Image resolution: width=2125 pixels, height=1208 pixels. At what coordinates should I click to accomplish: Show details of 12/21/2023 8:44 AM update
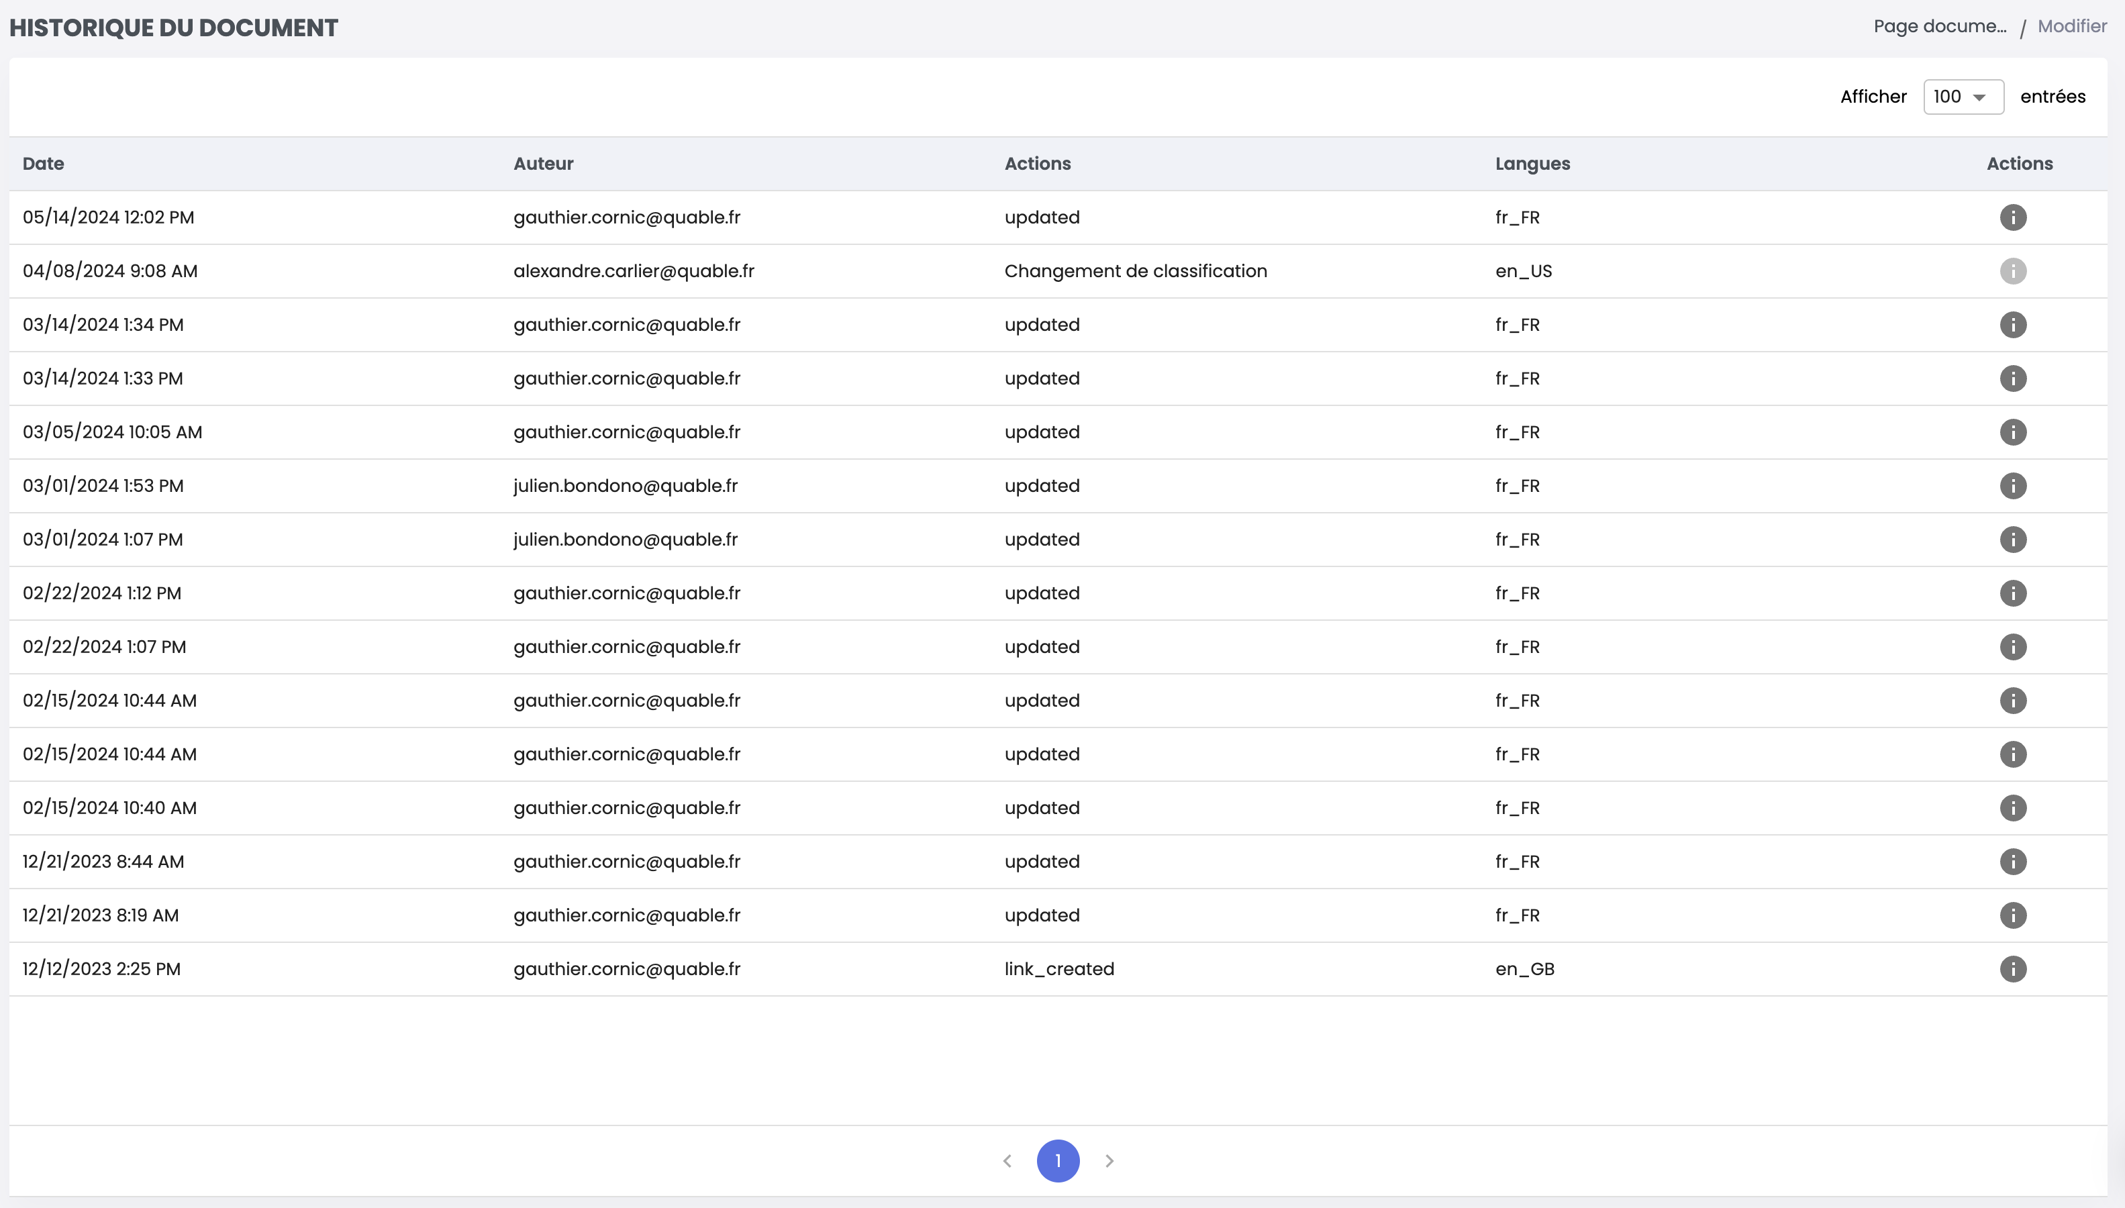[2013, 861]
